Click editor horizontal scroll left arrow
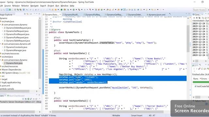Image resolution: width=209 pixels, height=117 pixels. pos(50,112)
